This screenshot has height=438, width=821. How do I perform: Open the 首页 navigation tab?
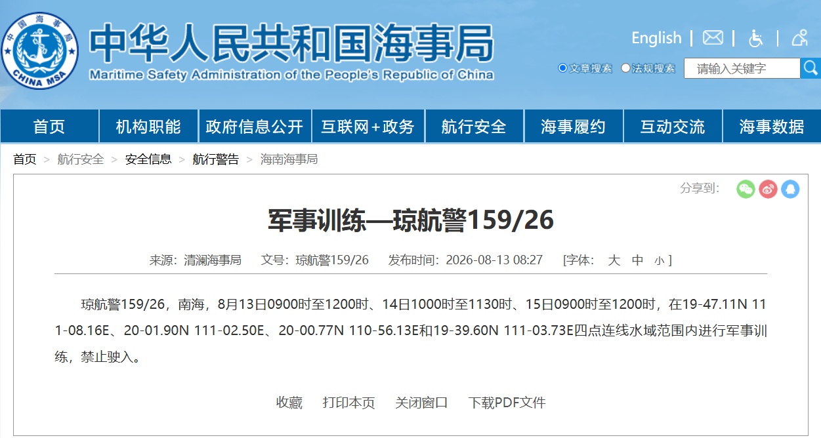(49, 126)
